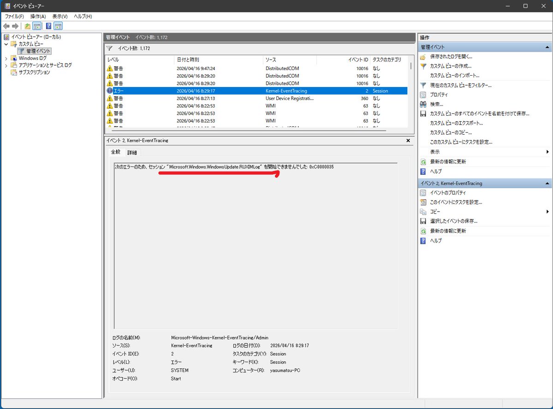Sort by the イベント ID column header
553x409 pixels.
coord(344,59)
